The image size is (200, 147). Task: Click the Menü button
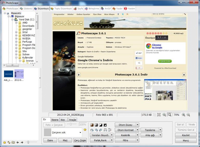(186, 141)
